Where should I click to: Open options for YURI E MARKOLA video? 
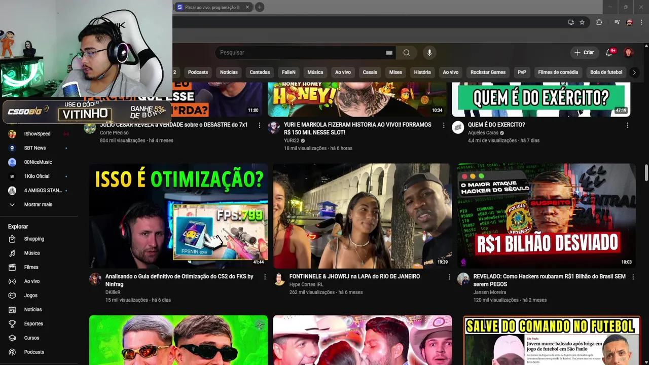[x=444, y=125]
